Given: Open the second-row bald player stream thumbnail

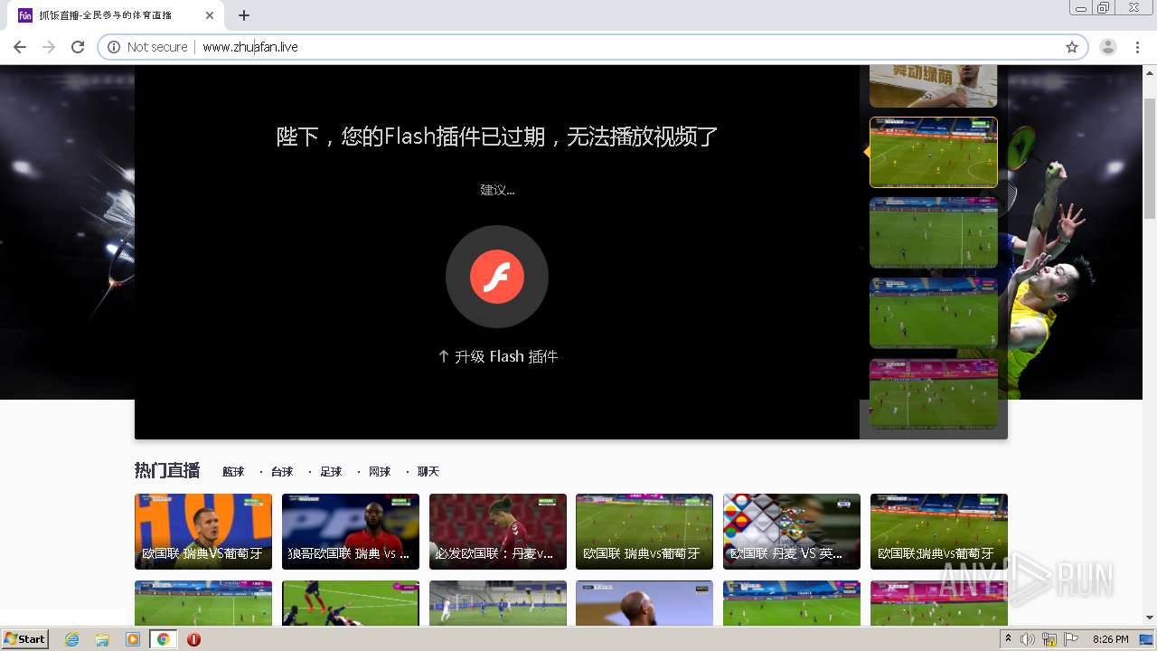Looking at the screenshot, I should point(644,603).
